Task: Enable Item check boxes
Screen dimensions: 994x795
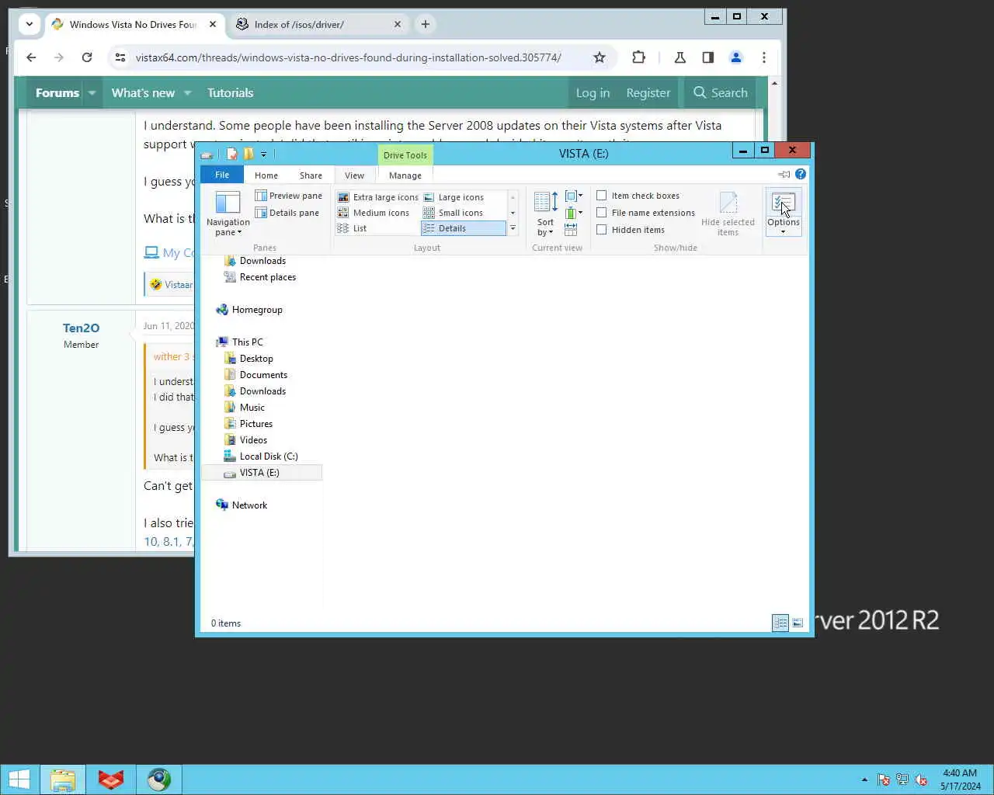Action: [x=601, y=196]
